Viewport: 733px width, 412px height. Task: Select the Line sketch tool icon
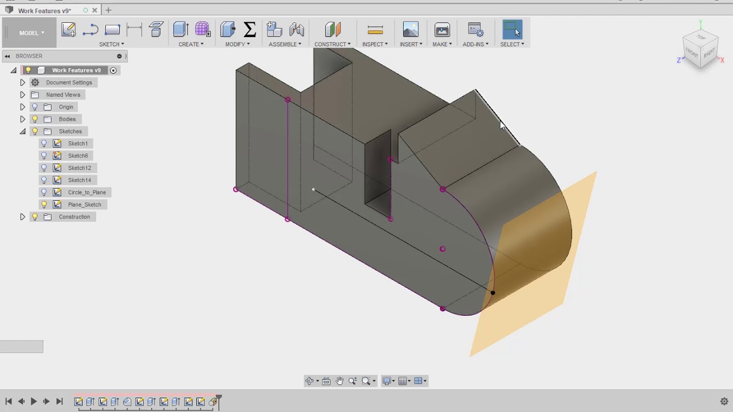90,30
